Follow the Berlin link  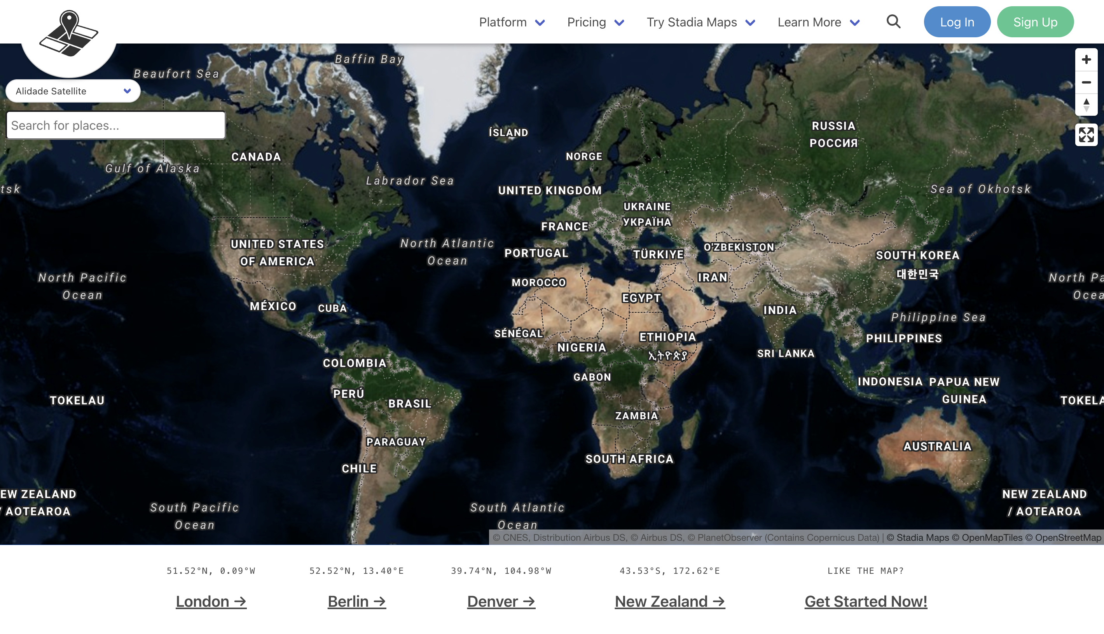click(x=356, y=601)
